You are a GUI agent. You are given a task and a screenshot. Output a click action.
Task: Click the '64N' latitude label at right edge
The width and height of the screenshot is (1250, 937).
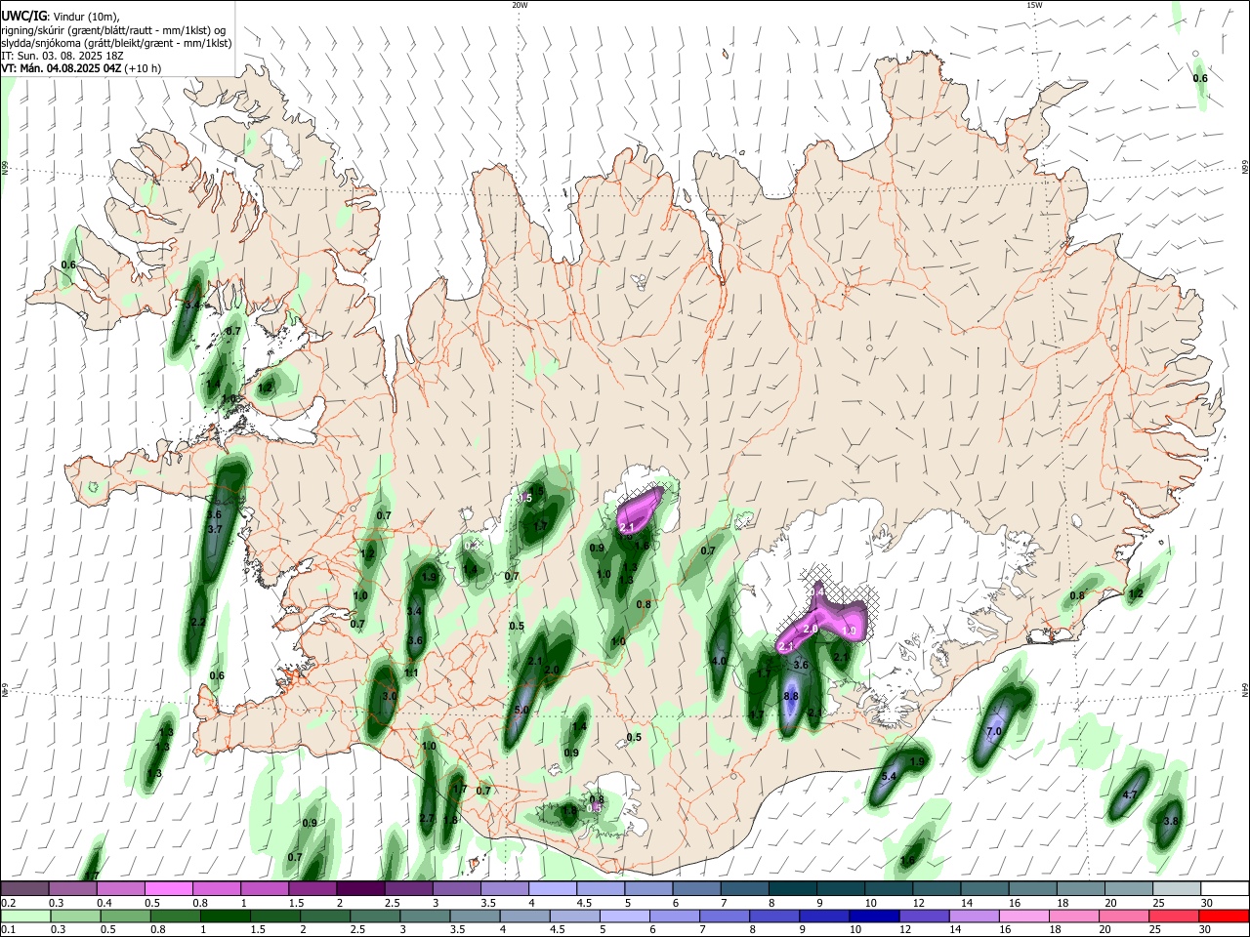pyautogui.click(x=1245, y=690)
